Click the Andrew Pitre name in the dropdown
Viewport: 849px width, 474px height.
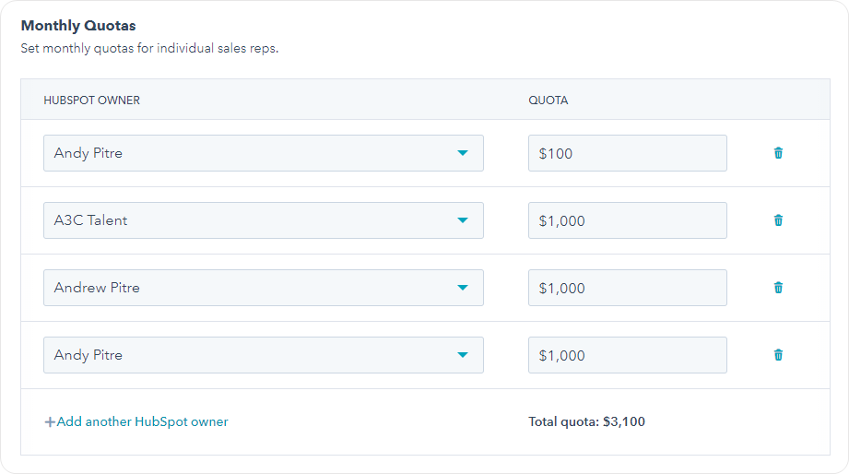click(97, 288)
